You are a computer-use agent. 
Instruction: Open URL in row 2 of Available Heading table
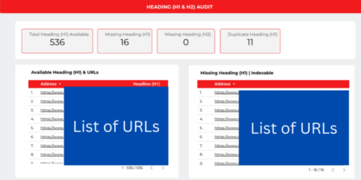click(52, 101)
